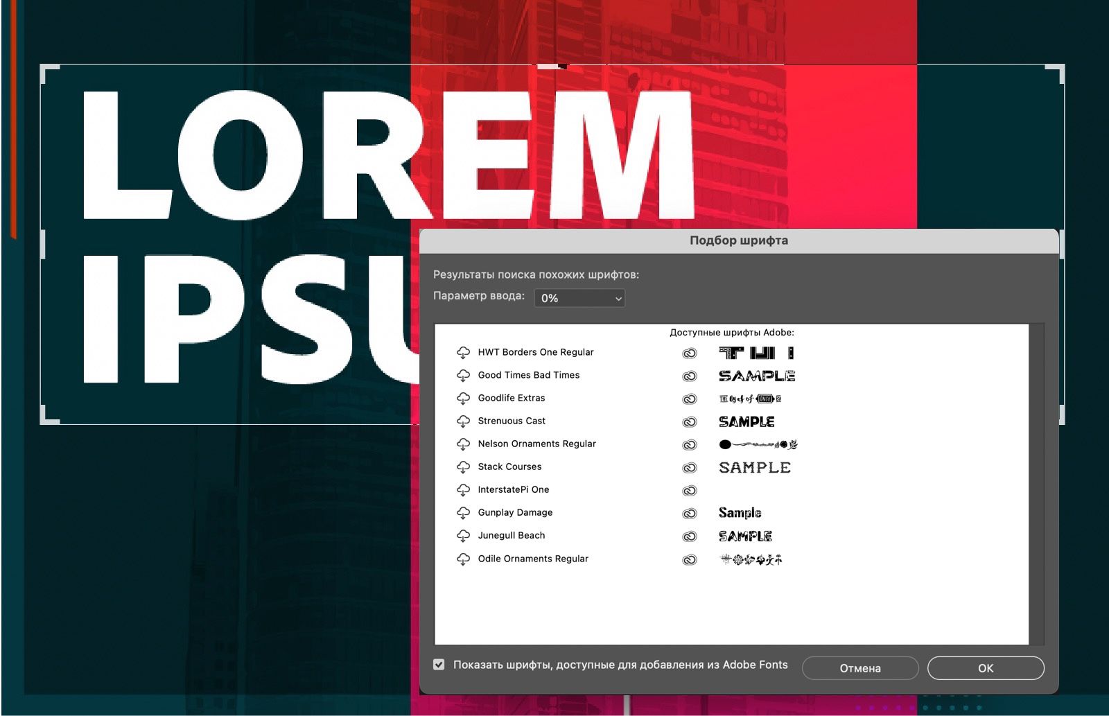The width and height of the screenshot is (1109, 716).
Task: Click the font list vertical scrollbar
Action: (x=1037, y=484)
